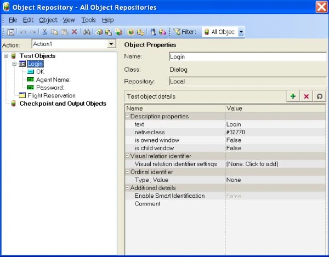The height and width of the screenshot is (257, 329).
Task: Collapse the Visual relation identifier section
Action: (127, 156)
